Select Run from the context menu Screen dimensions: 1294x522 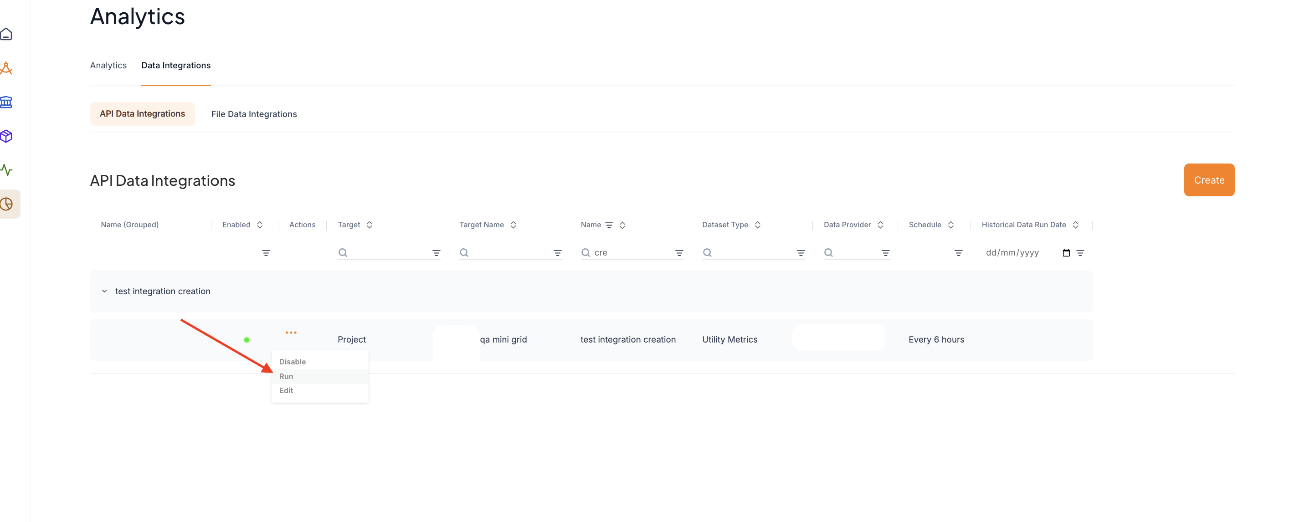point(286,376)
